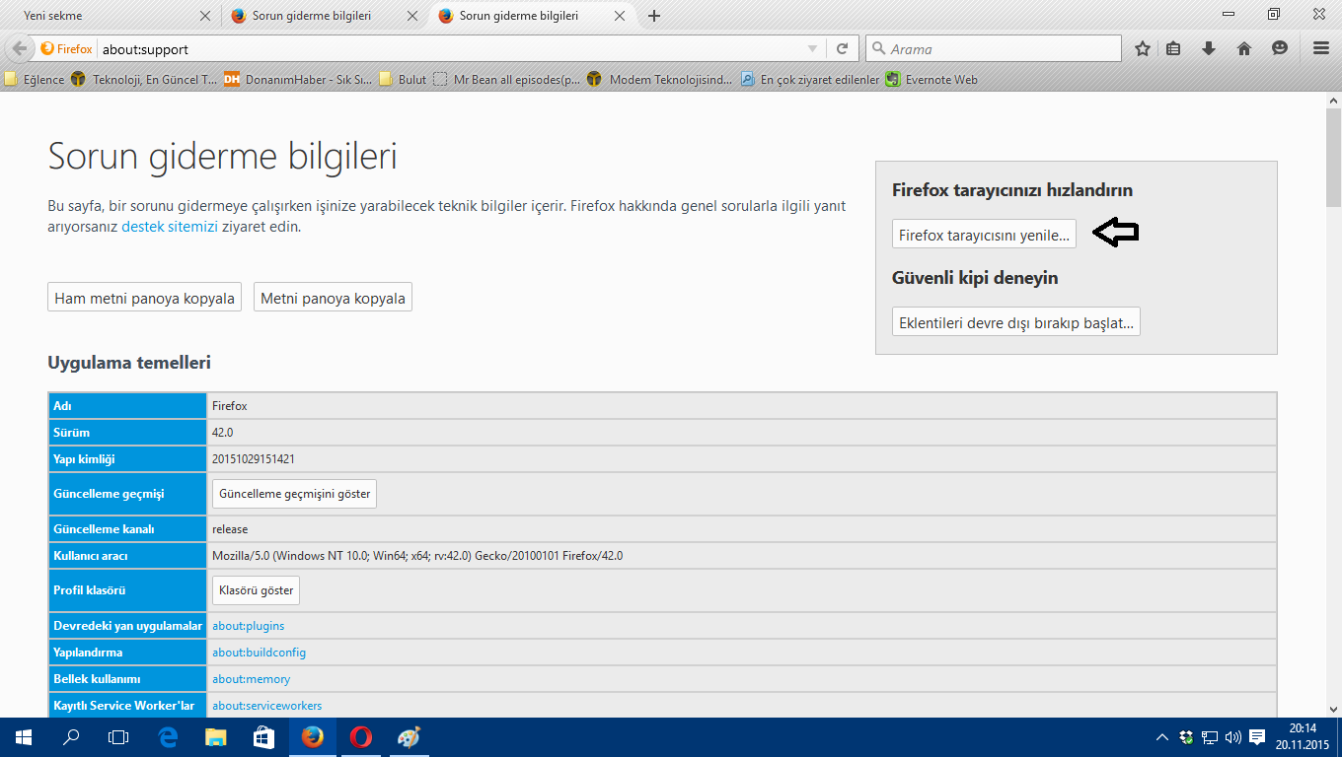
Task: Click Güncelleme geçmişini göster button
Action: click(x=294, y=493)
